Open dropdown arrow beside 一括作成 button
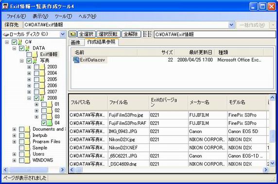This screenshot has height=184, width=278. pyautogui.click(x=273, y=25)
